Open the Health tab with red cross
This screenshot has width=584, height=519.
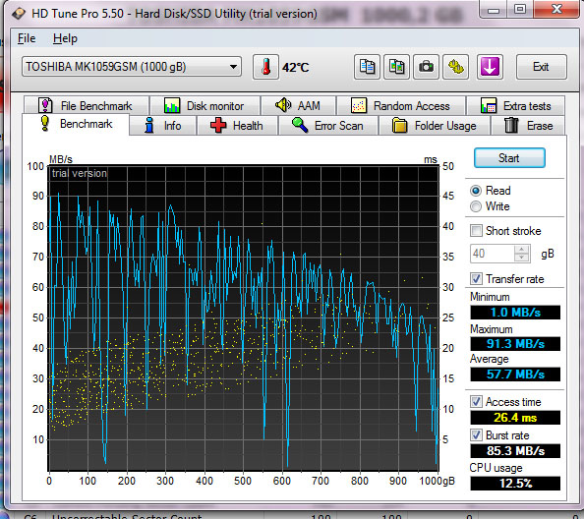tap(237, 126)
